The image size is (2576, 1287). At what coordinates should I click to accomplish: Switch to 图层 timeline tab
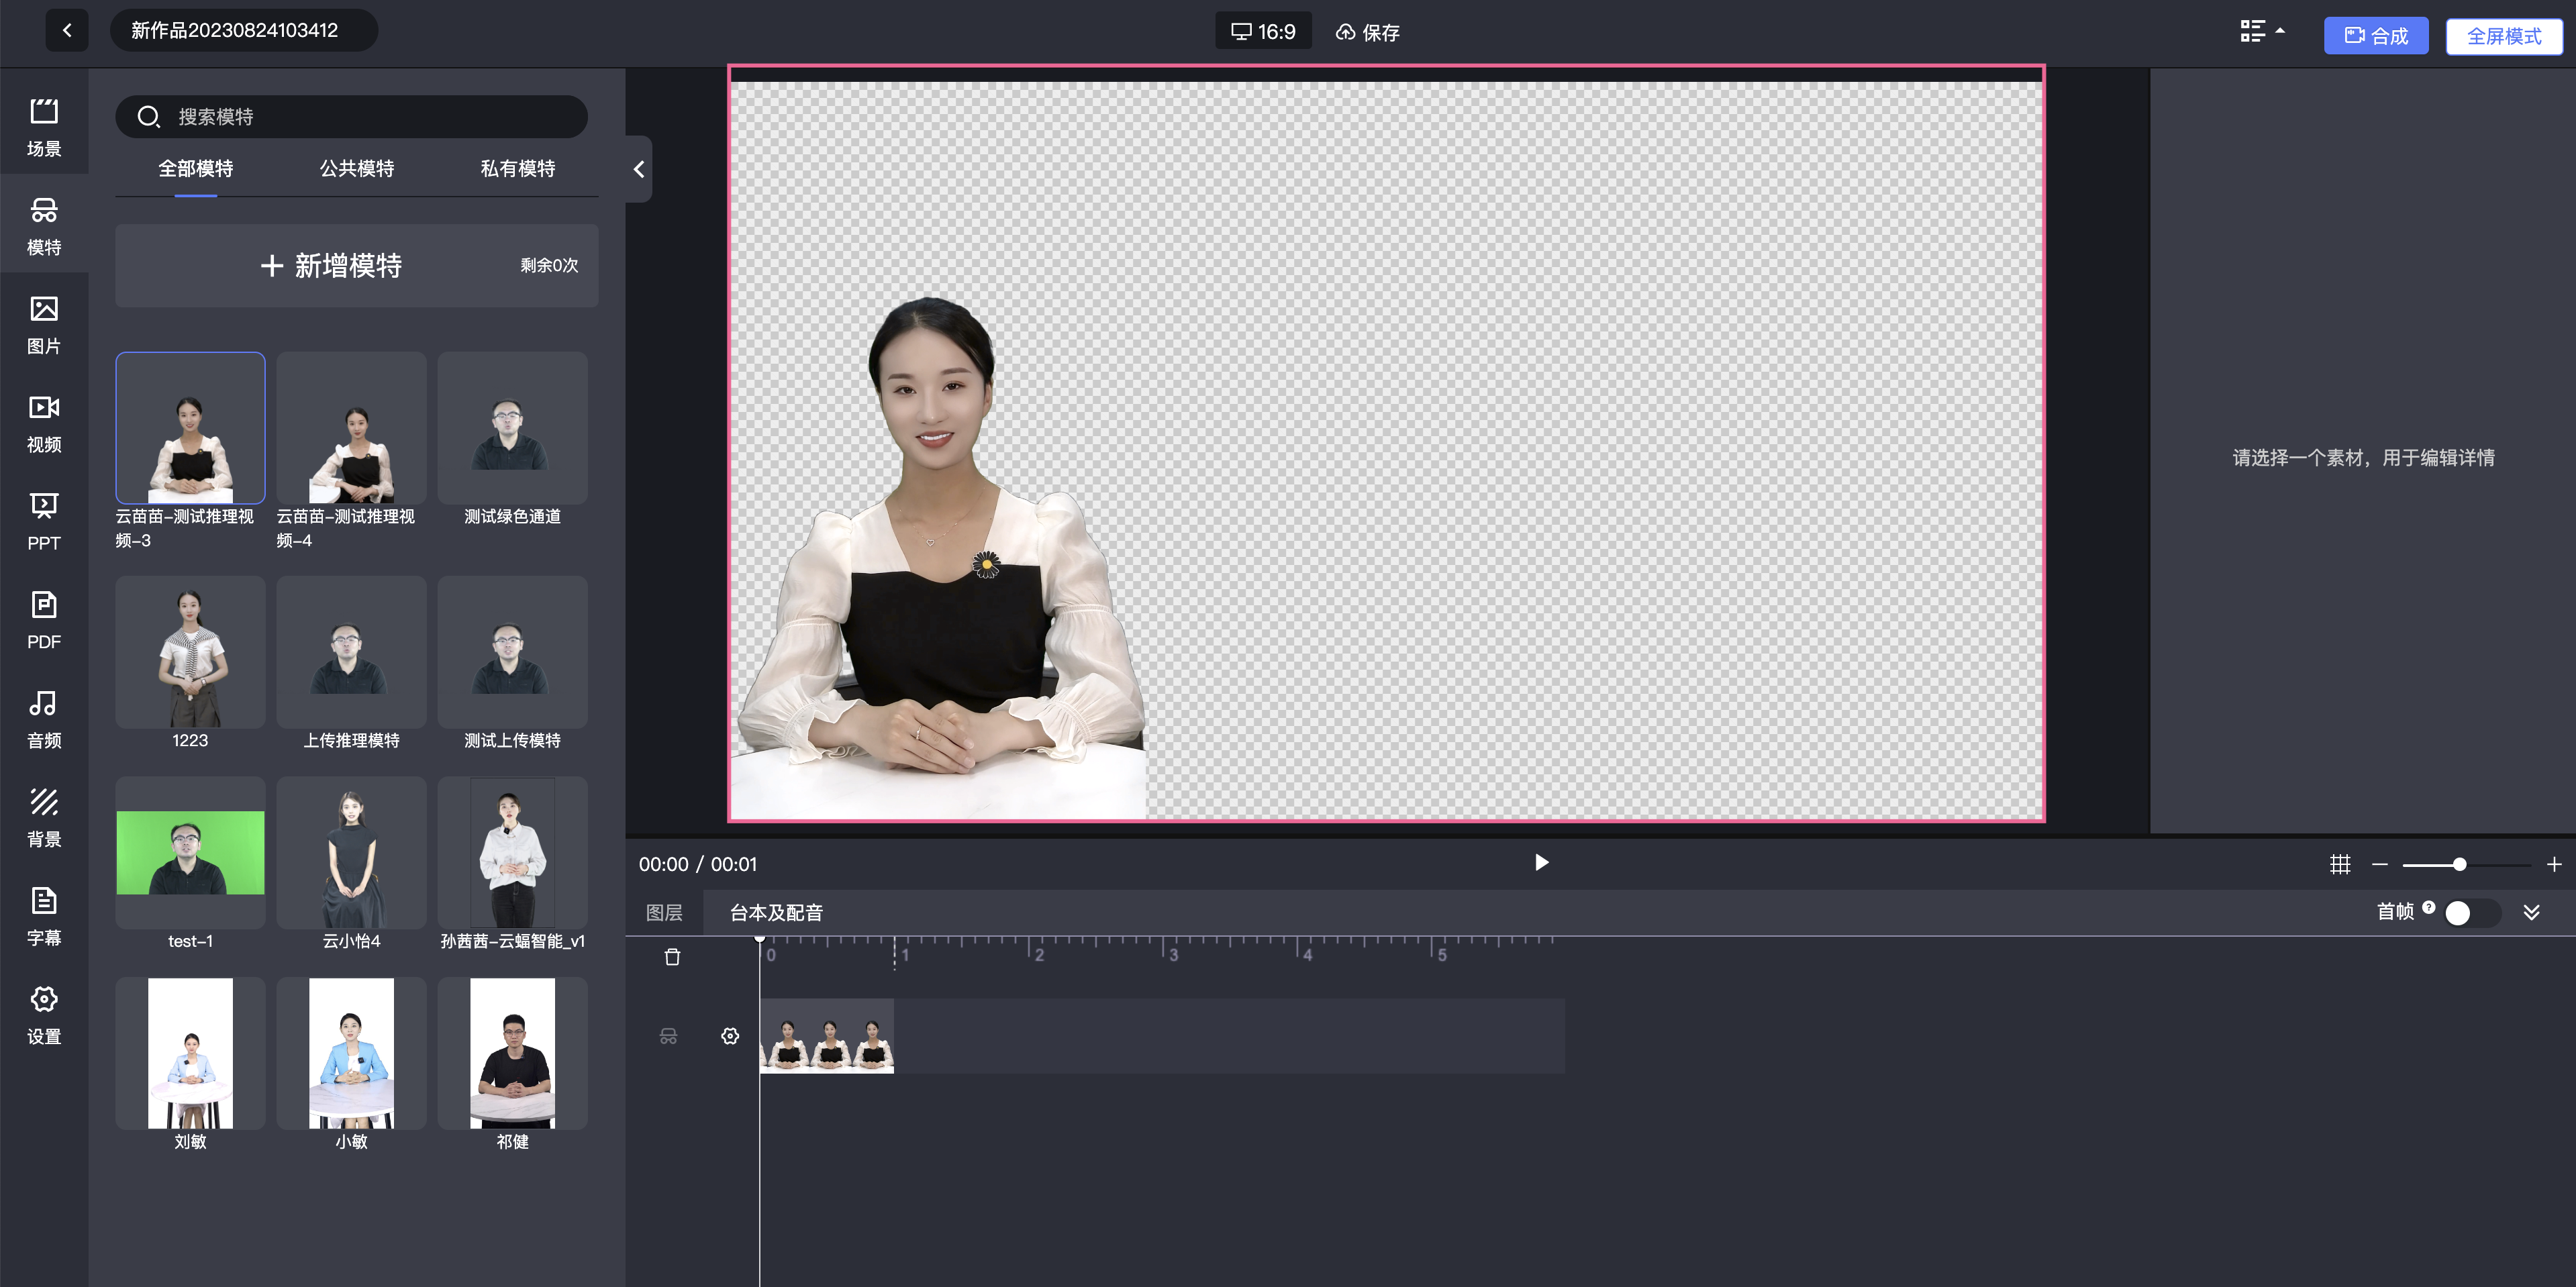pyautogui.click(x=664, y=912)
